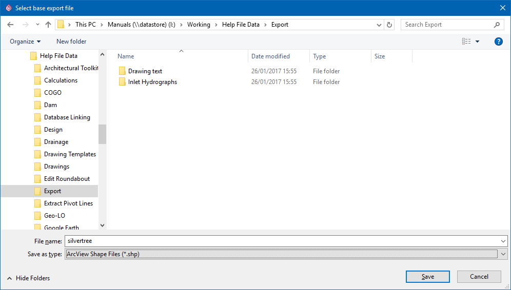The image size is (511, 290).
Task: Click the search magnifier icon
Action: click(497, 25)
